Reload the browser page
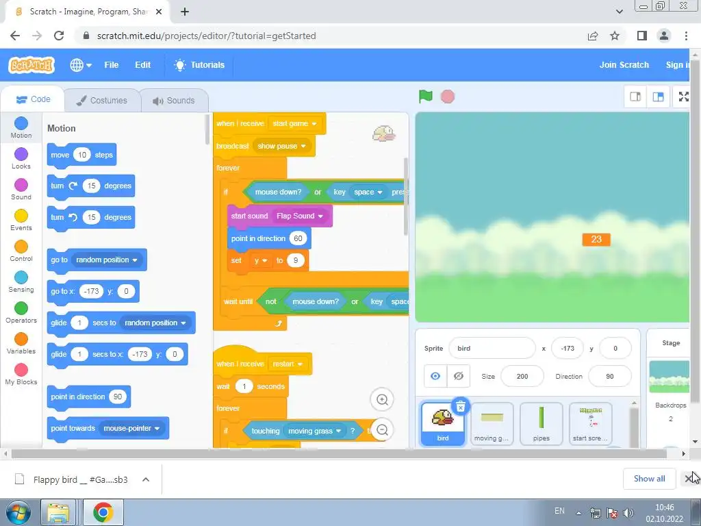The image size is (701, 526). pyautogui.click(x=59, y=36)
